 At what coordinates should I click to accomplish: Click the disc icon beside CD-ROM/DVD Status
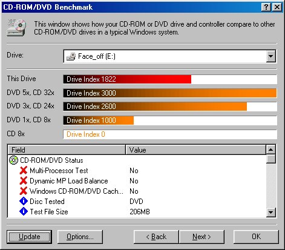click(x=14, y=160)
